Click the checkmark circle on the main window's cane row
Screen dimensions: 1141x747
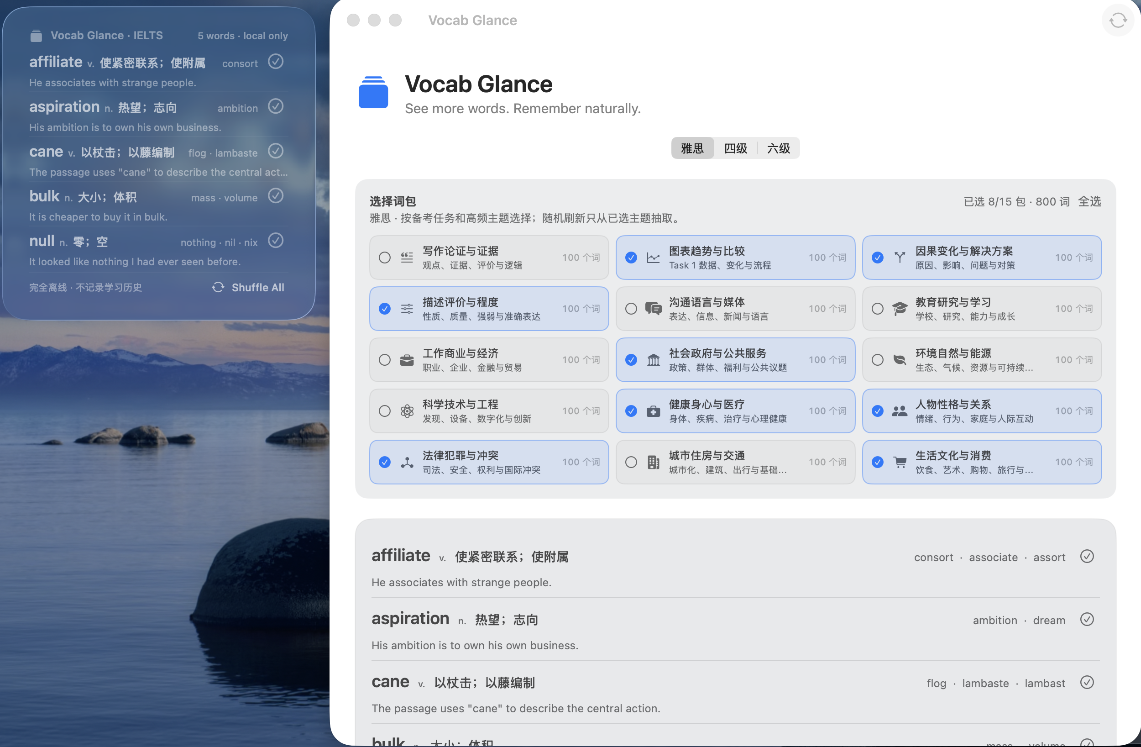1086,682
